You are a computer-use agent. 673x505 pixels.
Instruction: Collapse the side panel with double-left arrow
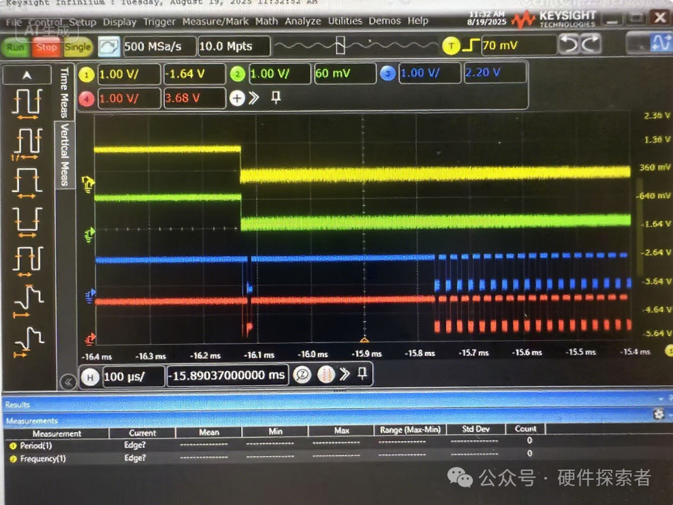[68, 381]
